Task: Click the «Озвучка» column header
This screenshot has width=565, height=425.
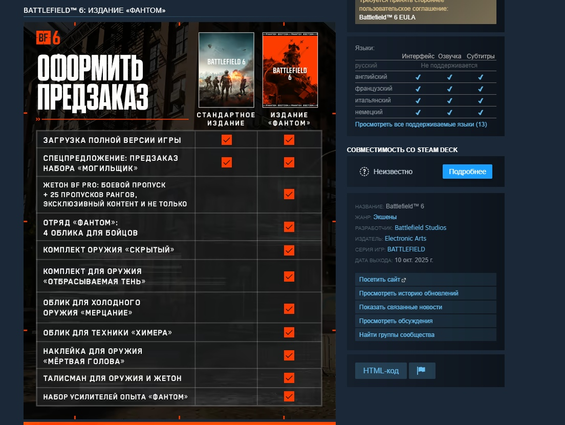Action: [450, 56]
